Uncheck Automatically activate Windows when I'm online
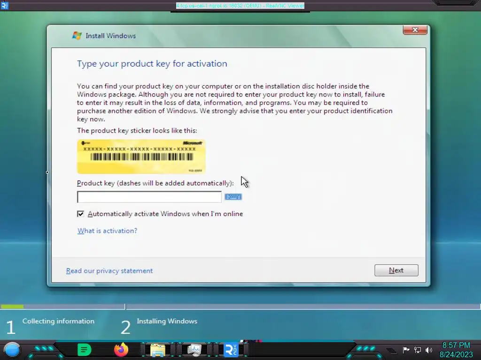 pyautogui.click(x=80, y=214)
